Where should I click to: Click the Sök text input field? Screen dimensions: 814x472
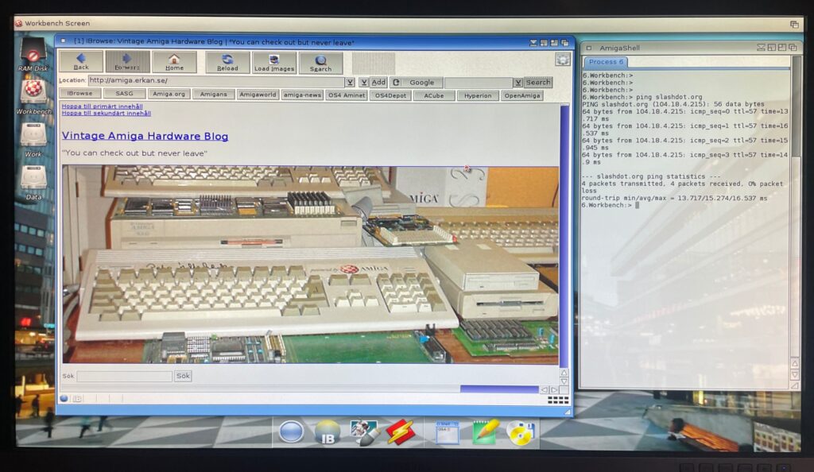(x=125, y=376)
